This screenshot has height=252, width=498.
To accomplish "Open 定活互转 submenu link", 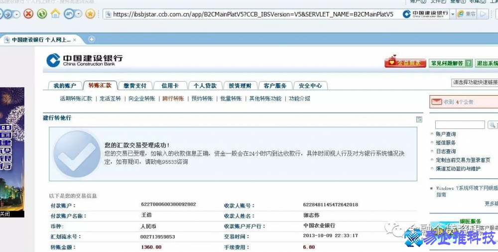I will [110, 99].
